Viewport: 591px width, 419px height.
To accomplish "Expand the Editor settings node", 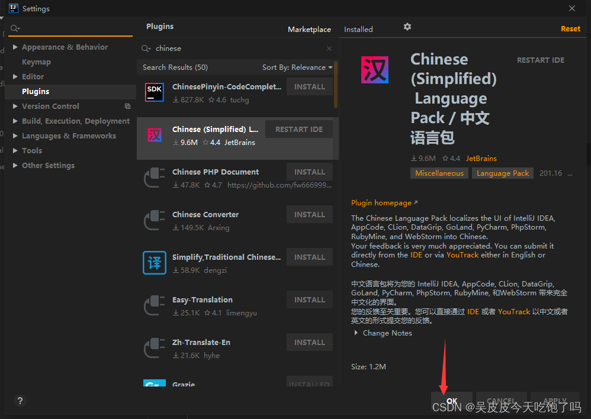I will point(15,76).
